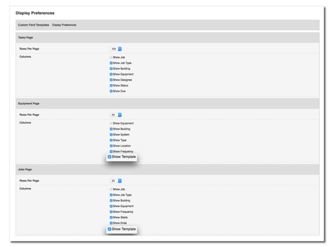The height and width of the screenshot is (247, 333).
Task: Open Tasks Page Rows Per Page dropdown
Action: pos(116,49)
